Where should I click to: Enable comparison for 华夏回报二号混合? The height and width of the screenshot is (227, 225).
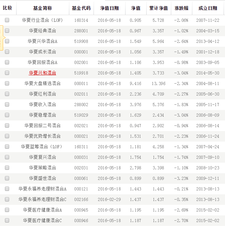tap(7, 125)
